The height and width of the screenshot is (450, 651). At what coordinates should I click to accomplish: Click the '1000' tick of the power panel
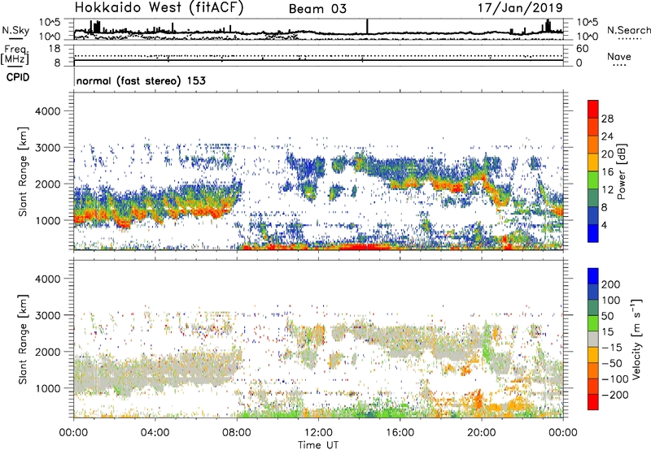pyautogui.click(x=48, y=220)
